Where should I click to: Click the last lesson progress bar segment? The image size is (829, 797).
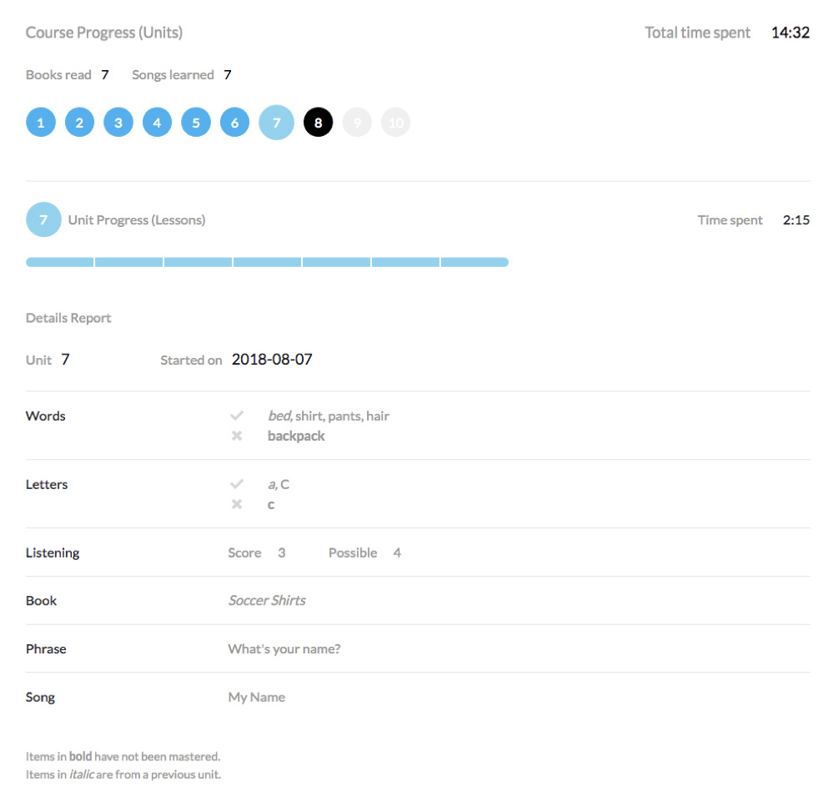(474, 262)
